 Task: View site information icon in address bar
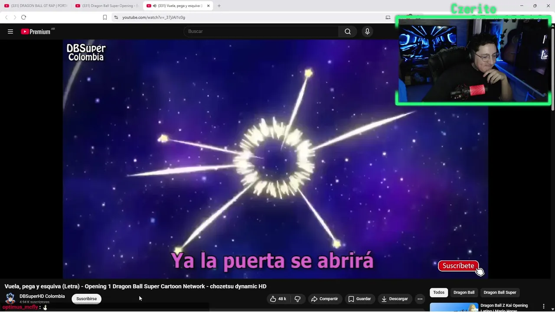(116, 17)
